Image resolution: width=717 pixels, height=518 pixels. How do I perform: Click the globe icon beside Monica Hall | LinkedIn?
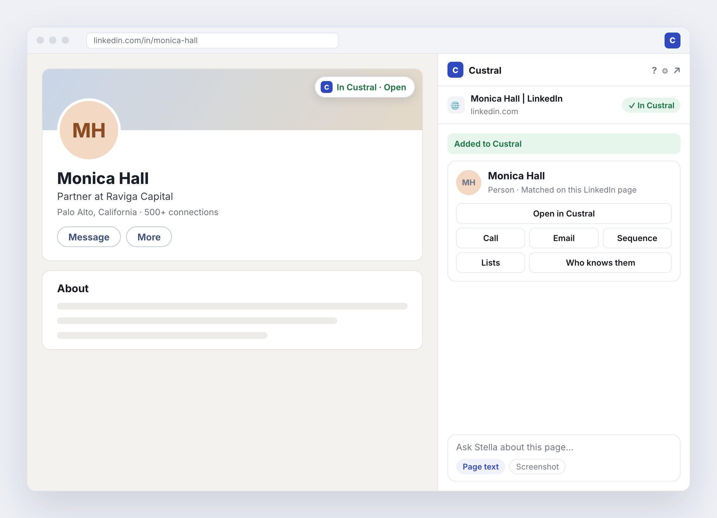point(455,105)
